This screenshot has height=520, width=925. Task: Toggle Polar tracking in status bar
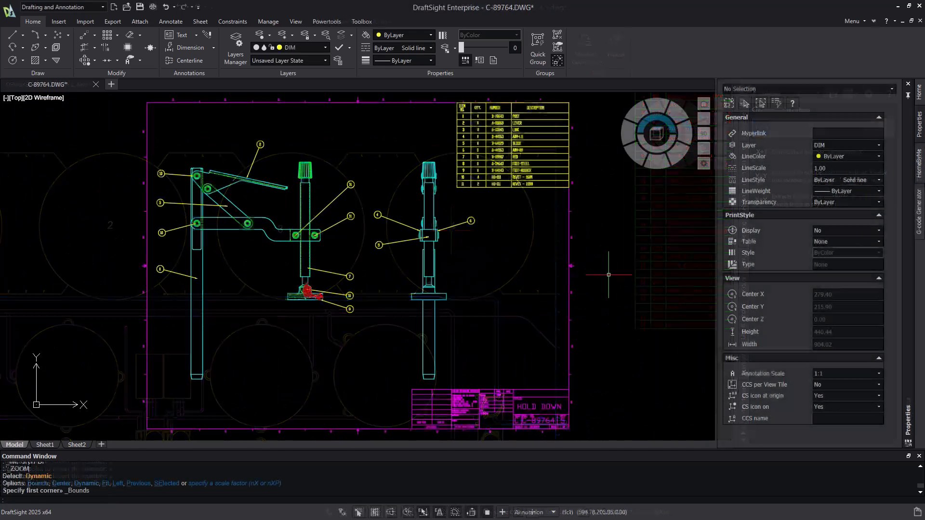pos(407,512)
